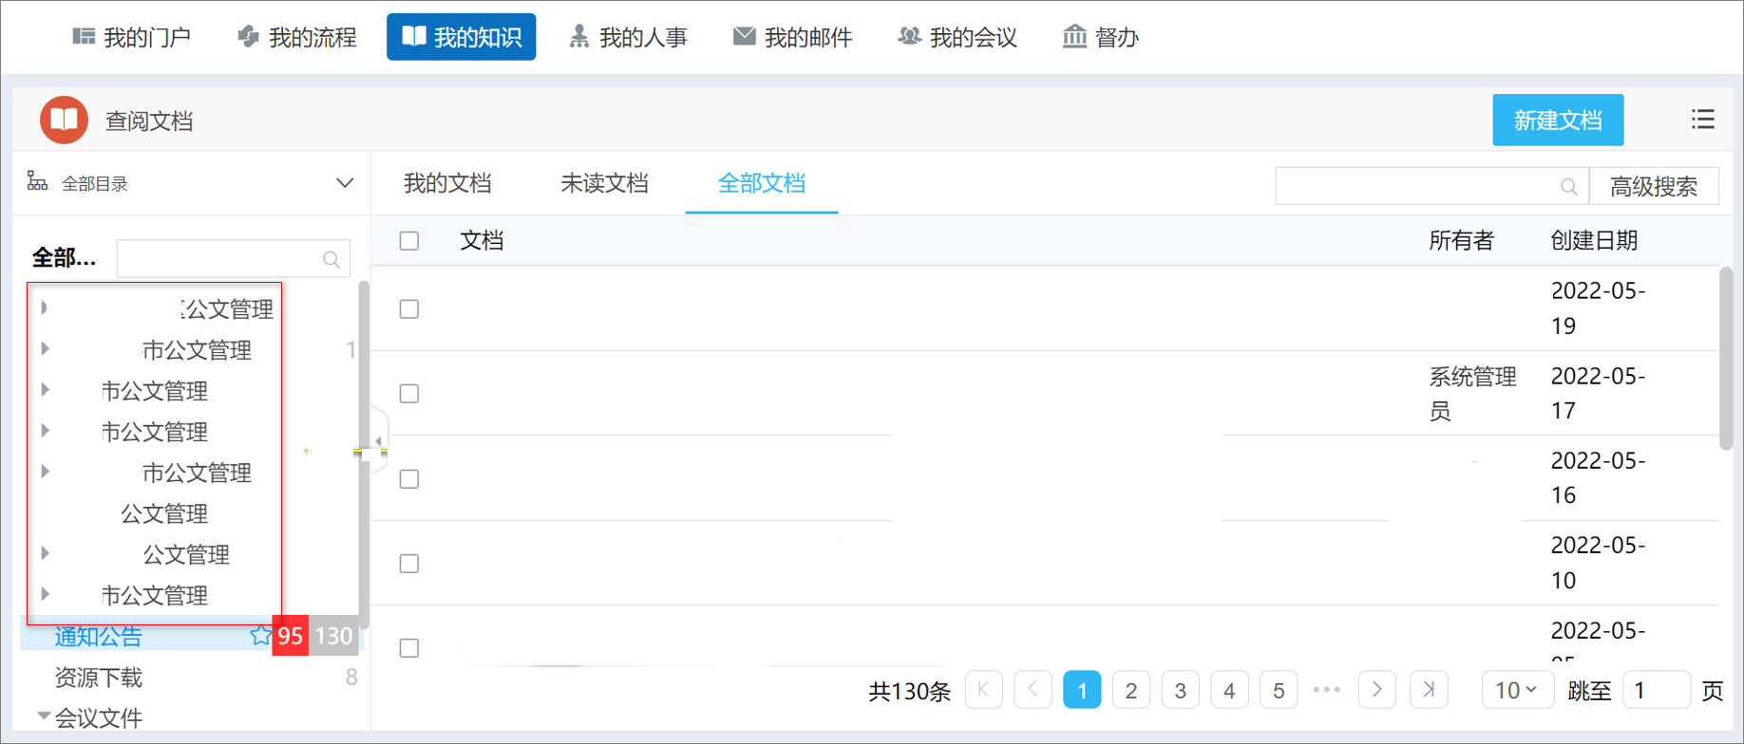Switch to the 全部文档 tab

762,183
